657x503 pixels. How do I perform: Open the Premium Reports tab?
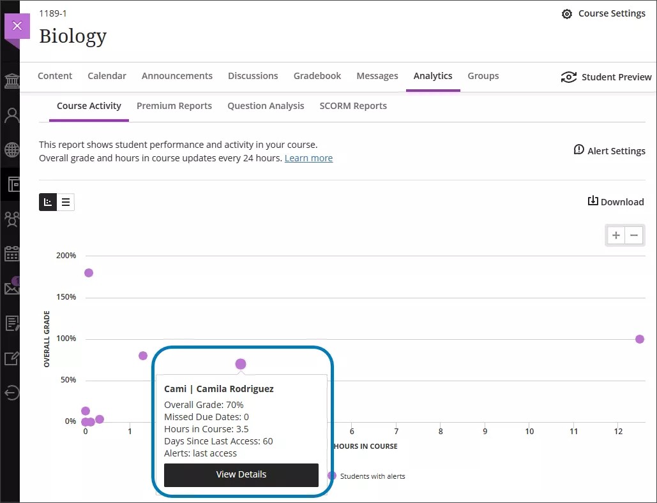(x=174, y=106)
